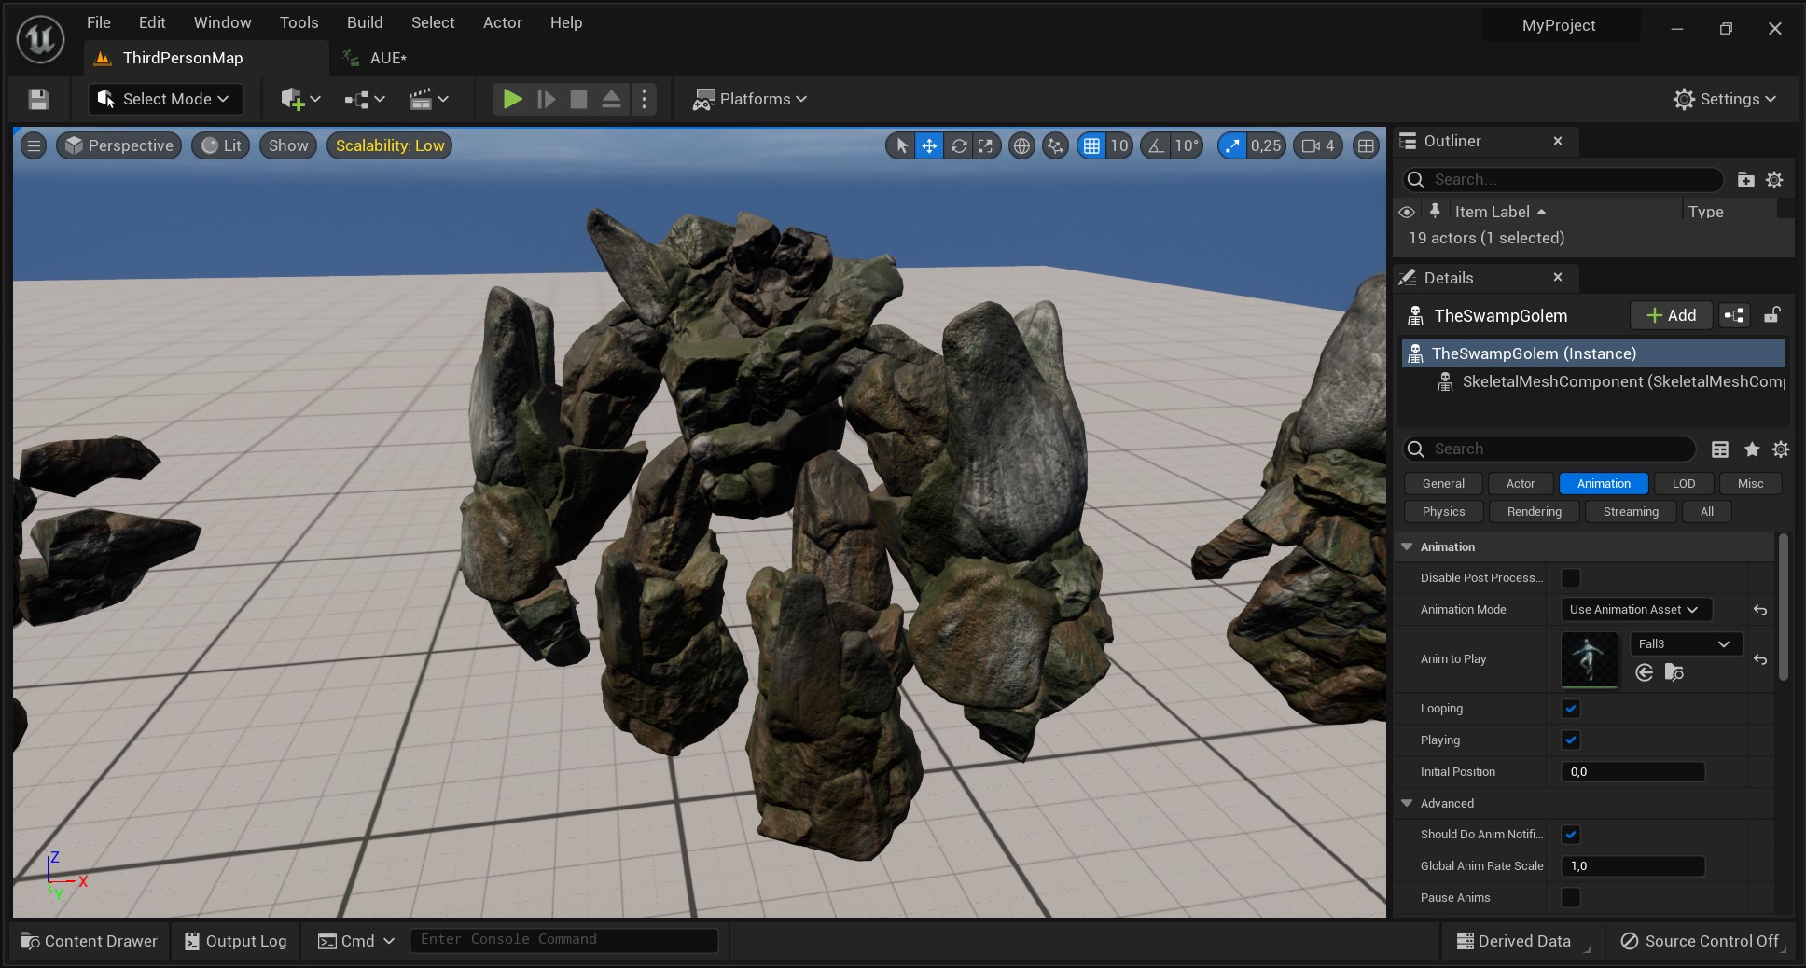Open the Actor menu
The width and height of the screenshot is (1806, 968).
tap(502, 22)
